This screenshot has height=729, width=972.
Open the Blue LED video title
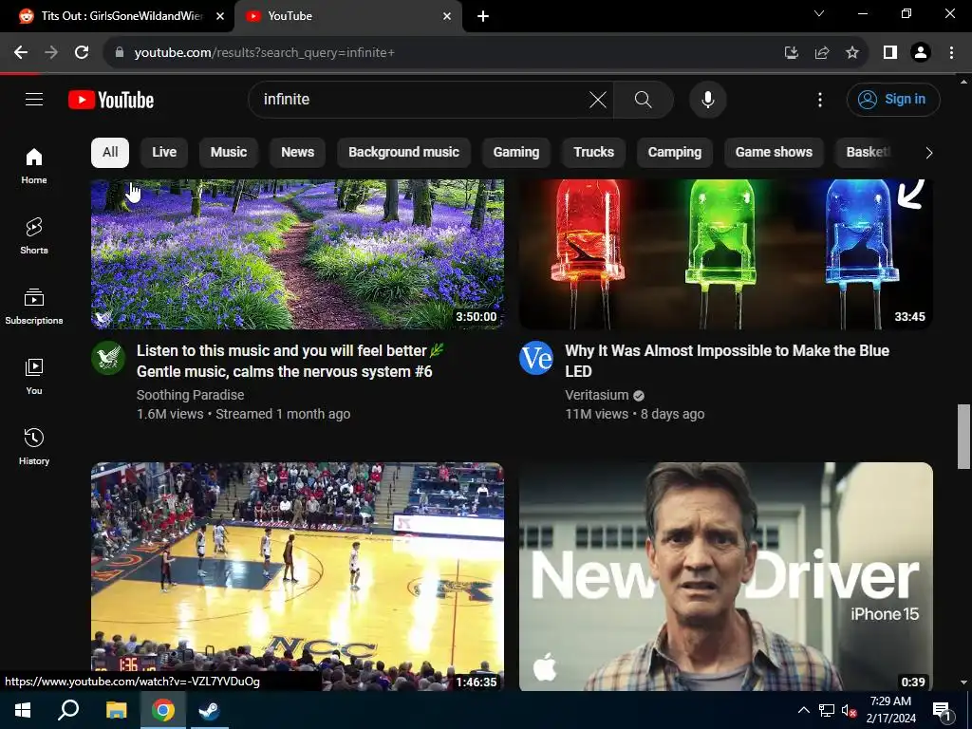(726, 361)
